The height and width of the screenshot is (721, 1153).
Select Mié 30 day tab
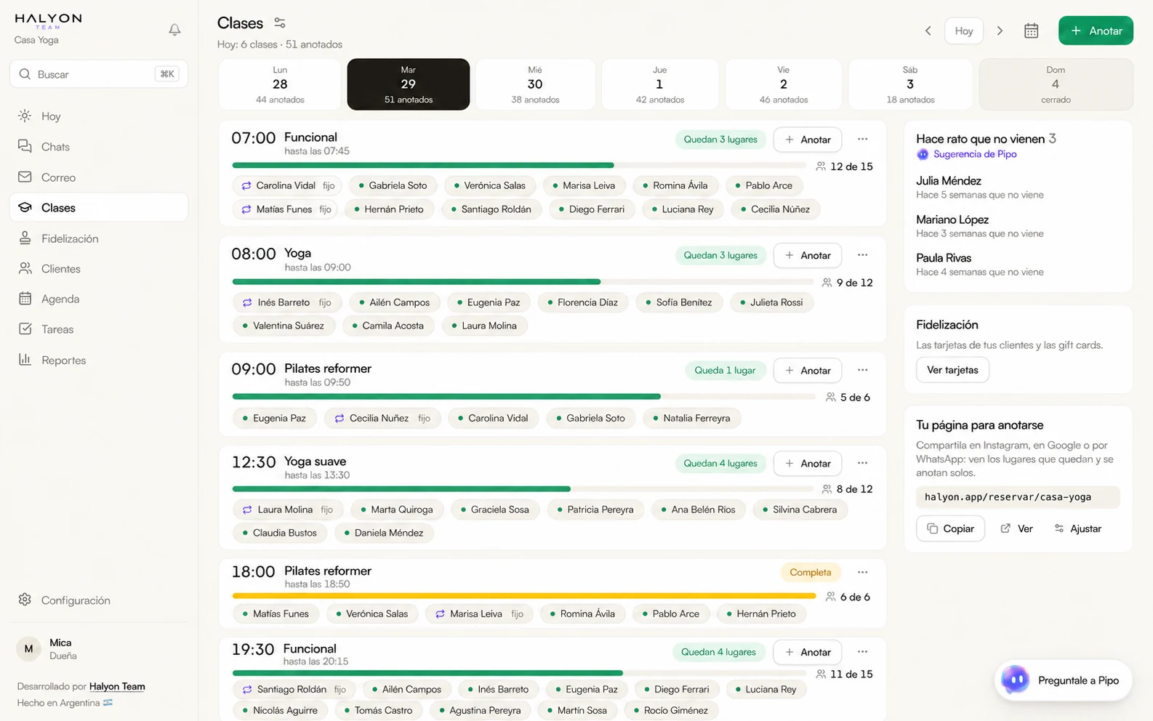pyautogui.click(x=535, y=84)
